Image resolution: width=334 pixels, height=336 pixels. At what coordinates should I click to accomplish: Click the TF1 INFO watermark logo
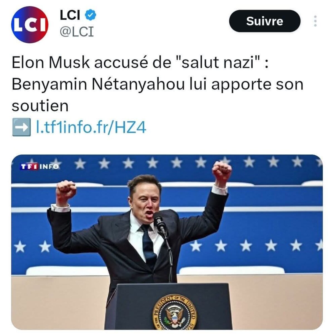coord(40,166)
